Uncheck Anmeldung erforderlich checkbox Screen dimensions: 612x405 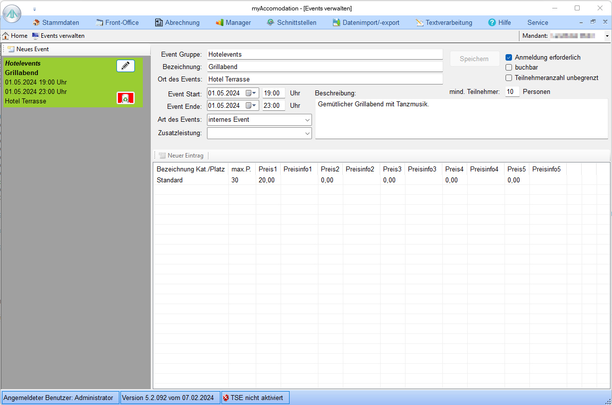(509, 57)
